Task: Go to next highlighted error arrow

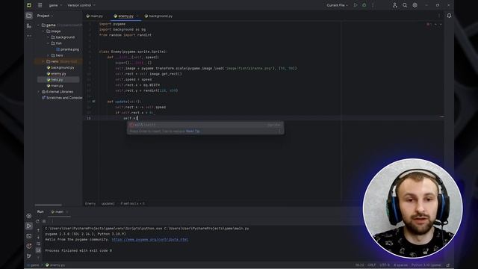Action: (441, 24)
